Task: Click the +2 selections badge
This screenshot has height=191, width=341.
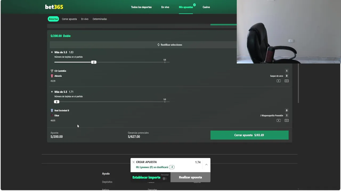Action: click(x=172, y=167)
